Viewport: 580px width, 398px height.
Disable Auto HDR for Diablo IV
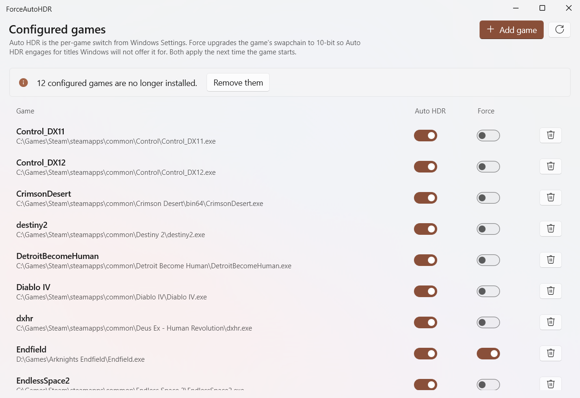426,292
